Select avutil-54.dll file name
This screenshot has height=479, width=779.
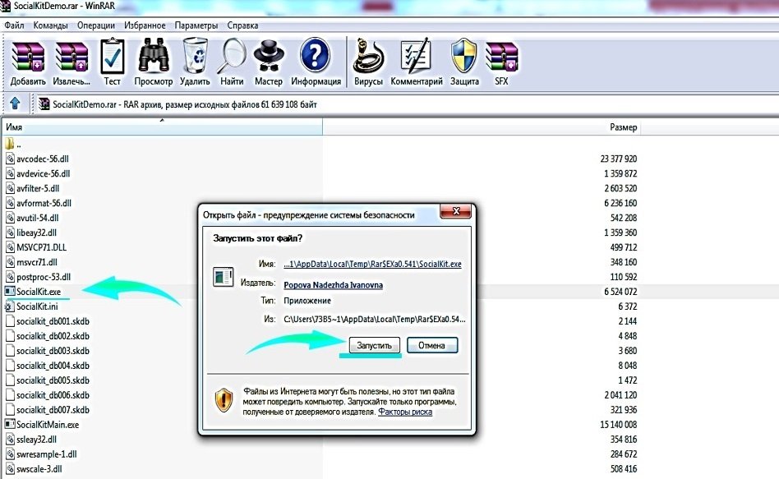37,218
